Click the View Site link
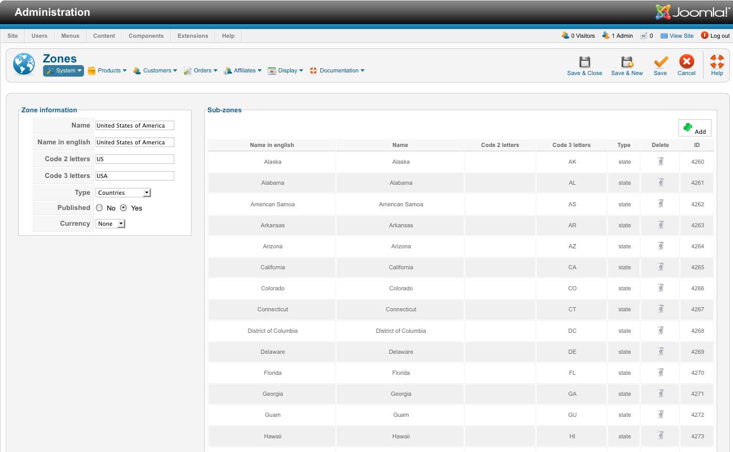 point(681,36)
